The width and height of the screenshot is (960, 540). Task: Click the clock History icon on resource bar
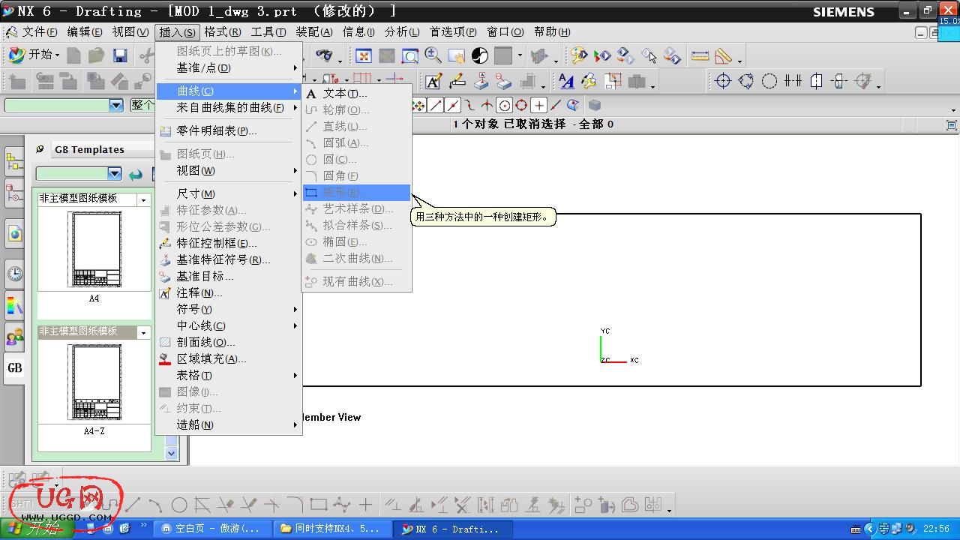click(x=15, y=274)
